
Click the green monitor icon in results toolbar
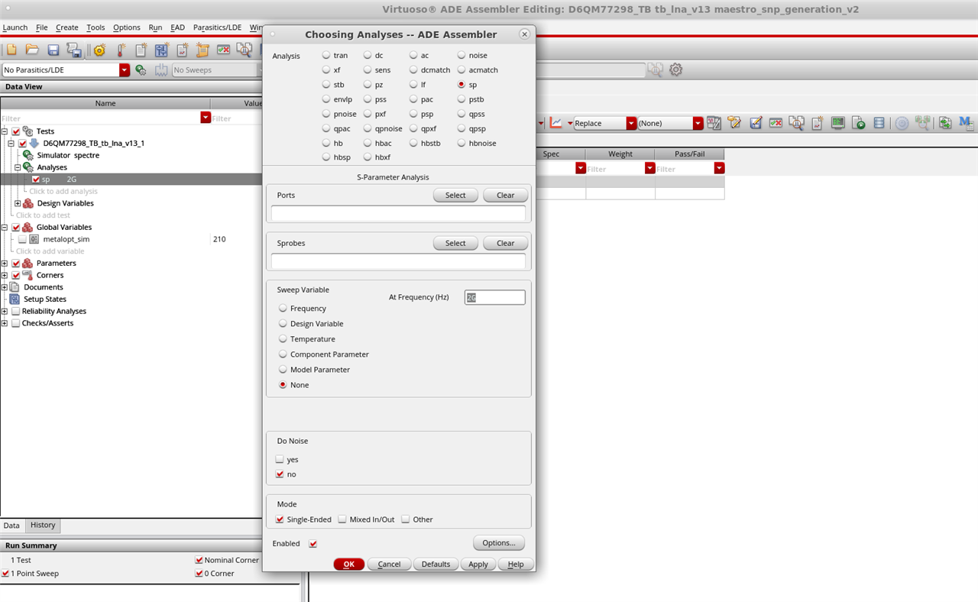pos(838,123)
